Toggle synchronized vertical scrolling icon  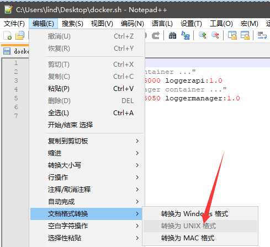pyautogui.click(x=232, y=35)
